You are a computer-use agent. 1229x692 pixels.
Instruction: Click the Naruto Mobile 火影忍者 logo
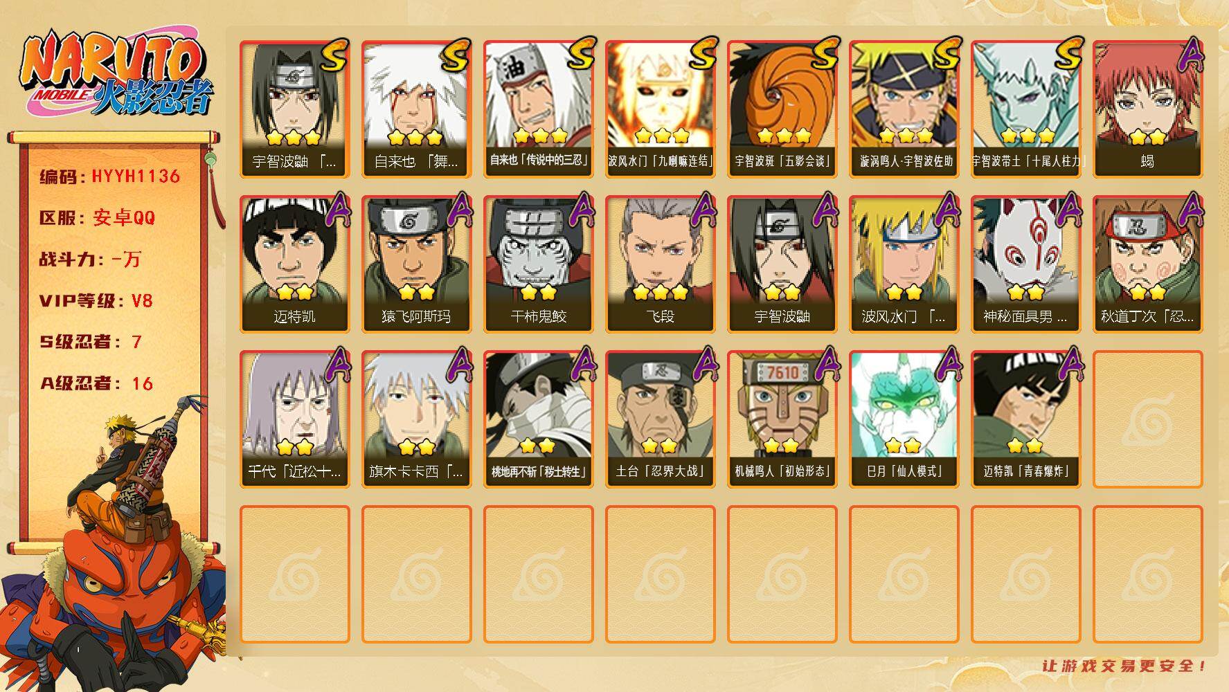pos(116,75)
